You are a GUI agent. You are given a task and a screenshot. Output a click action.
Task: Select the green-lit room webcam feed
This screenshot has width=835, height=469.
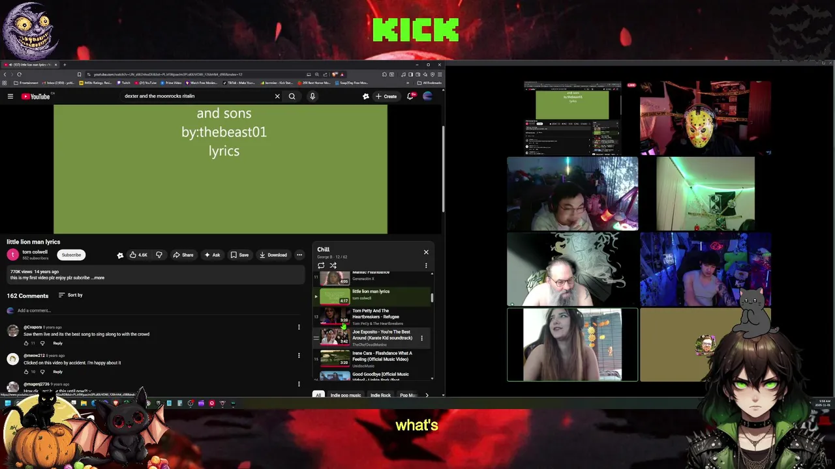pyautogui.click(x=705, y=193)
